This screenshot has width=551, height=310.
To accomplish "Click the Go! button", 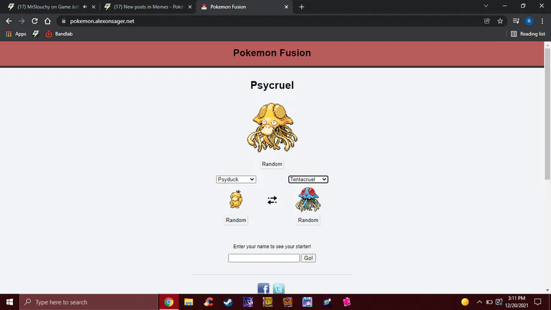I will pos(308,258).
